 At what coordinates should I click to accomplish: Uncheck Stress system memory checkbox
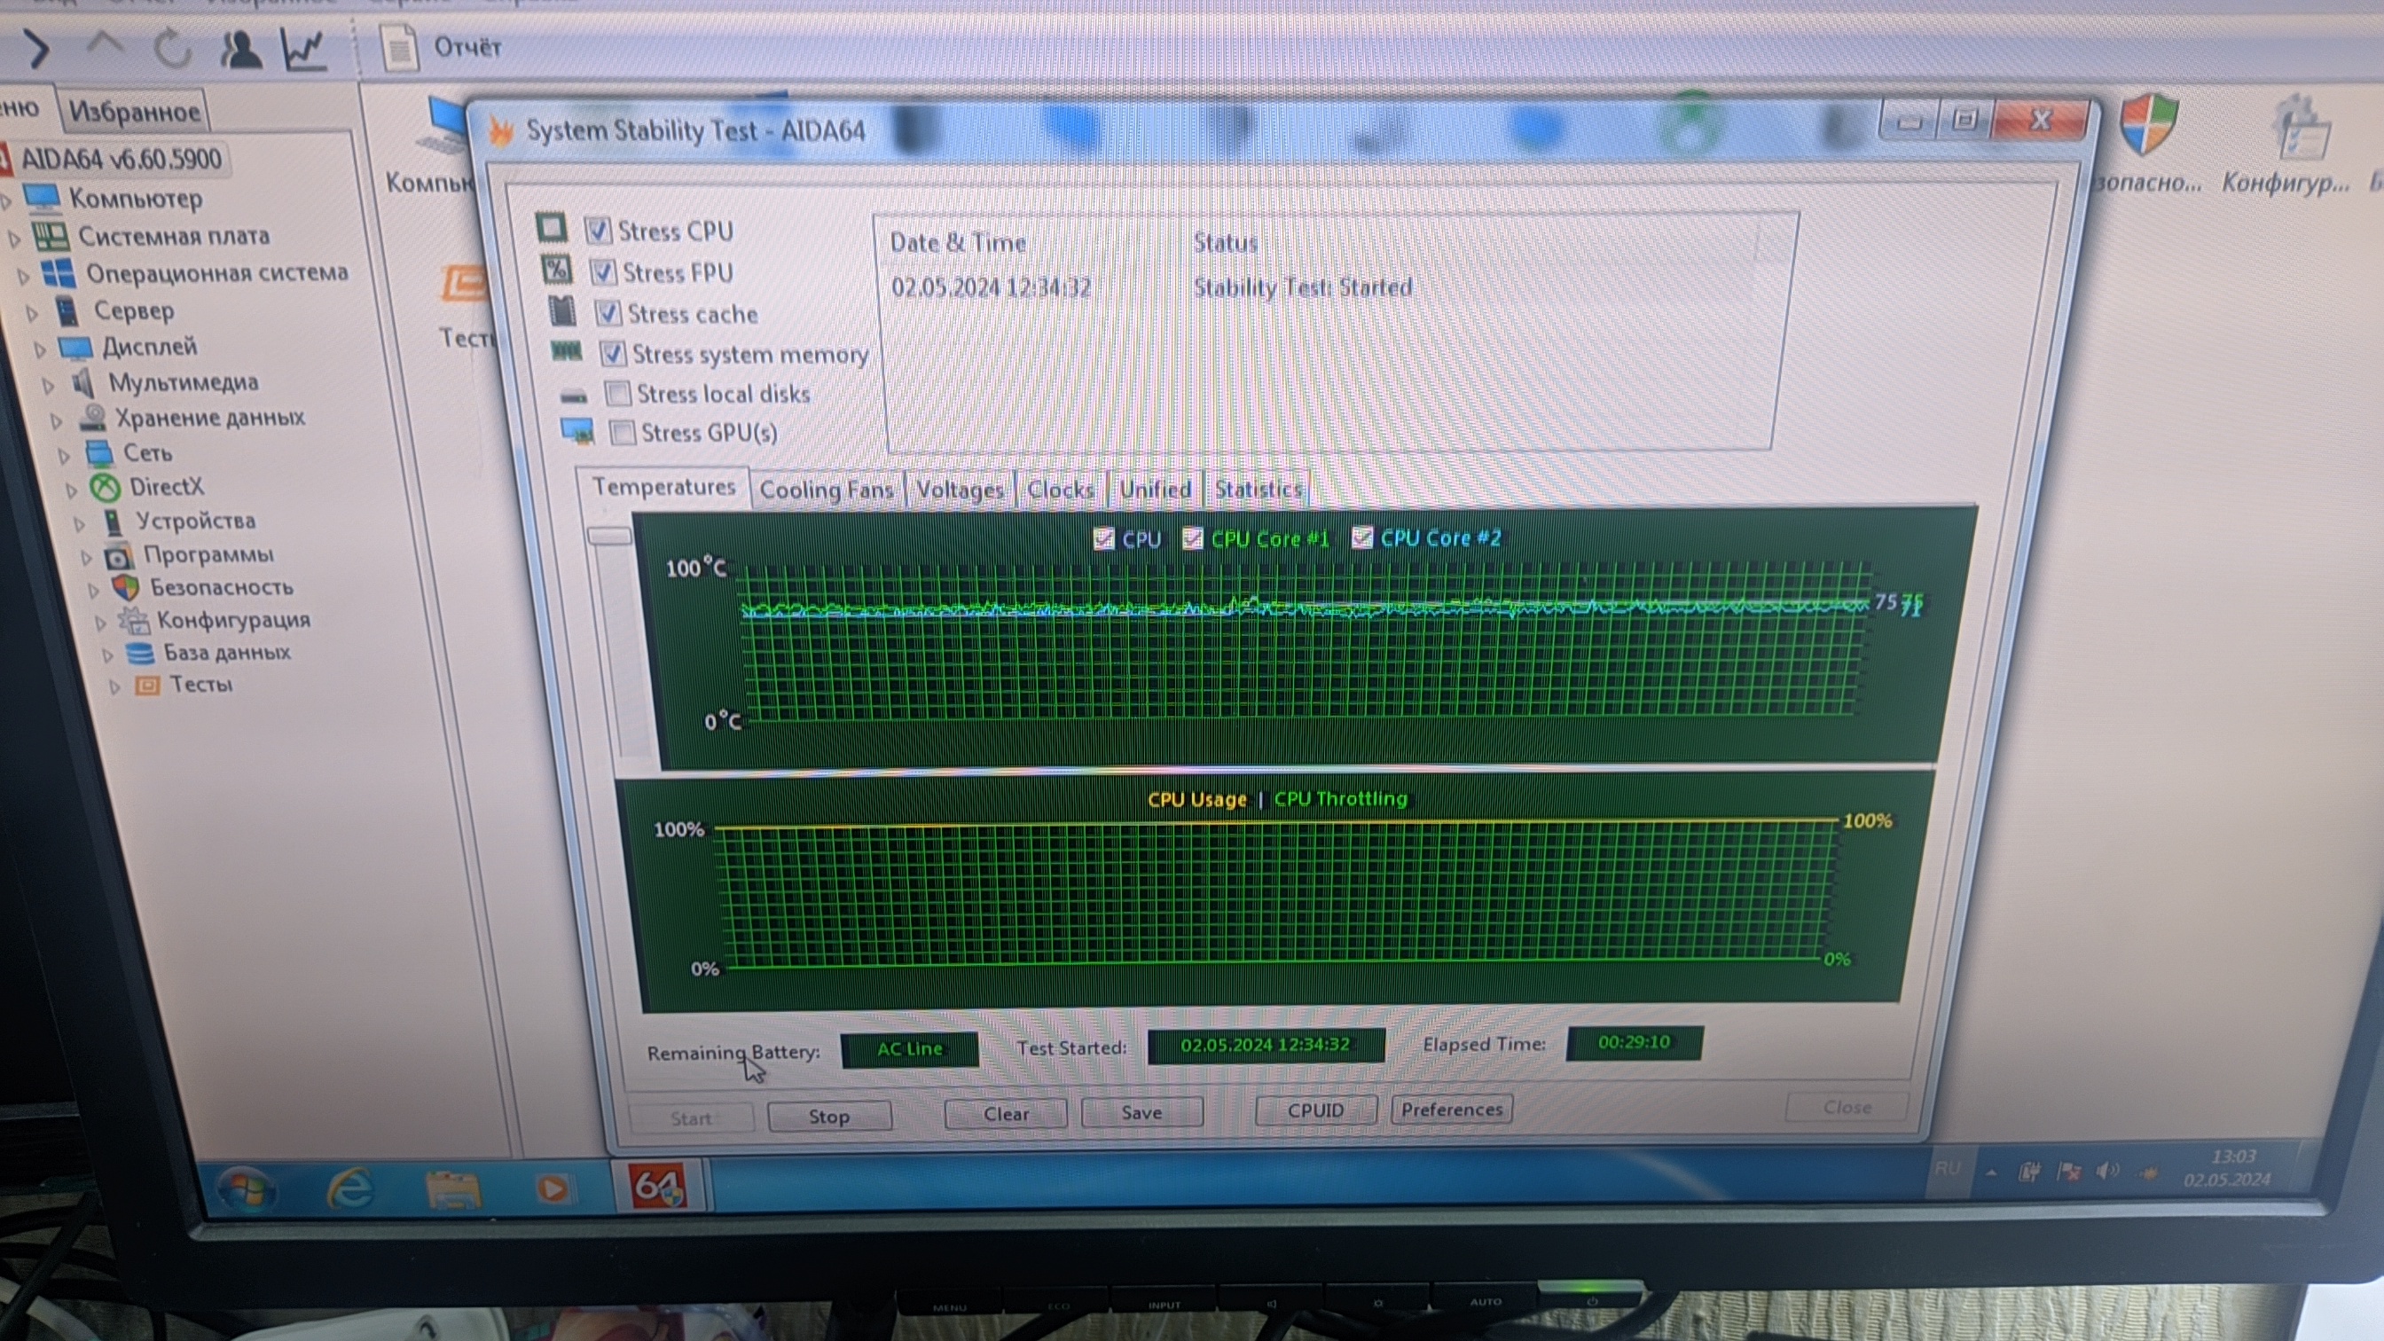click(613, 353)
